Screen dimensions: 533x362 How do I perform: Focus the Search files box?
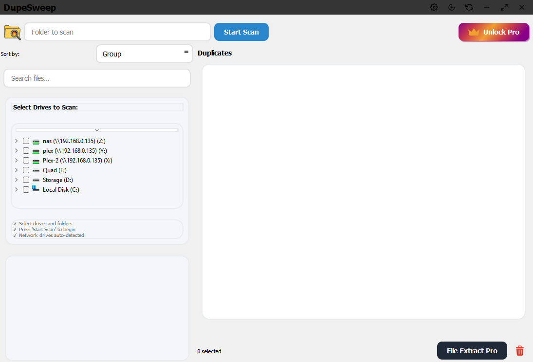pos(97,78)
